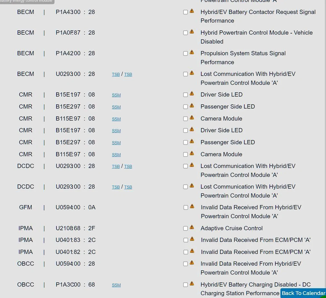Click Hybrid/EV Battery Charging Disabled description

point(256,289)
